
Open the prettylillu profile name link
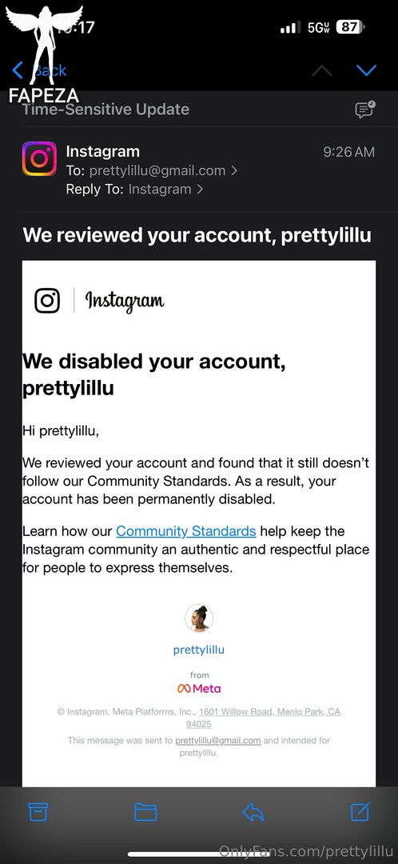tap(199, 650)
